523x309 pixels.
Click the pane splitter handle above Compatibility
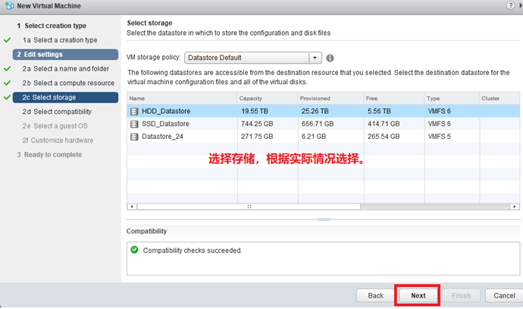324,219
